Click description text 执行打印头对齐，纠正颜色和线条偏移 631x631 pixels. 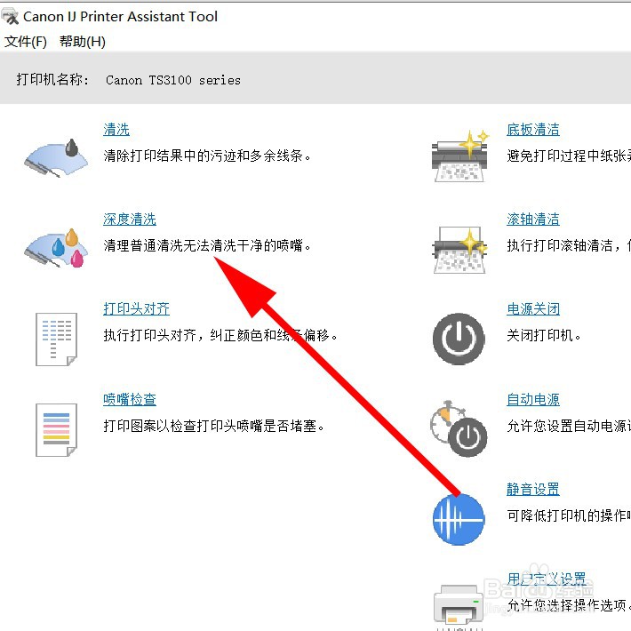(x=220, y=335)
